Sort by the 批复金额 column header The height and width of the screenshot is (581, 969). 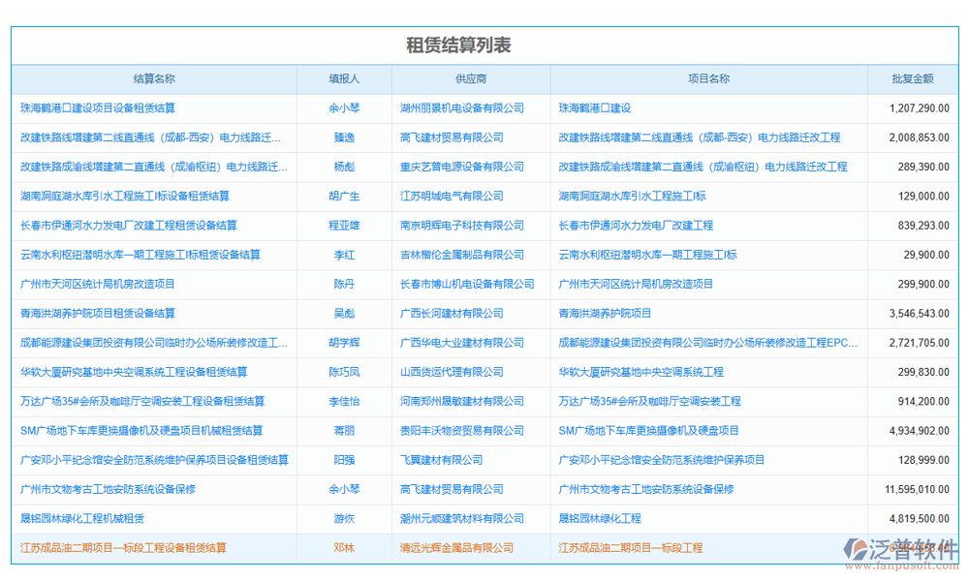(x=913, y=81)
